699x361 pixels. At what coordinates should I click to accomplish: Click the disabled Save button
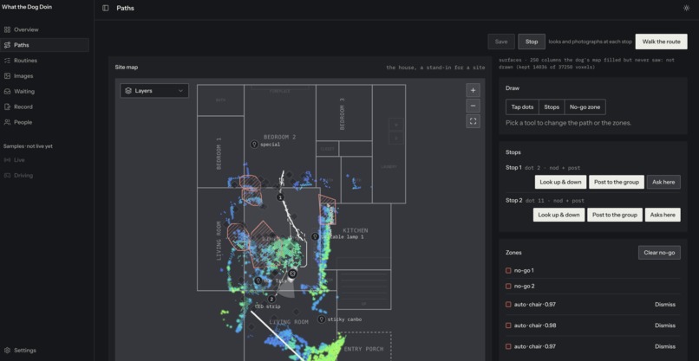pos(501,42)
